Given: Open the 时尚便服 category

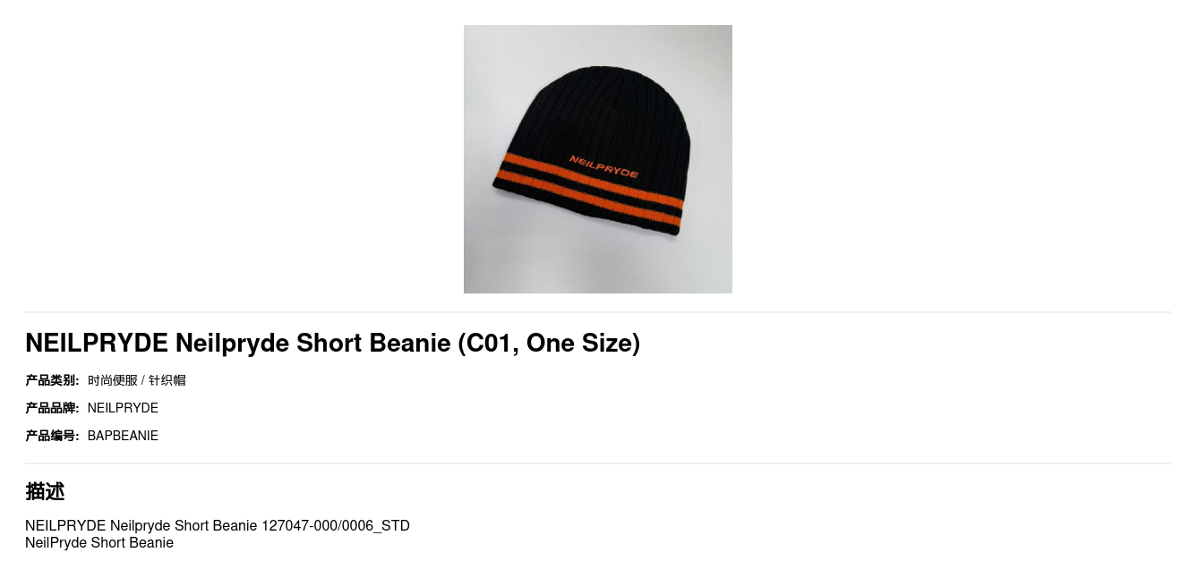Looking at the screenshot, I should pos(113,380).
